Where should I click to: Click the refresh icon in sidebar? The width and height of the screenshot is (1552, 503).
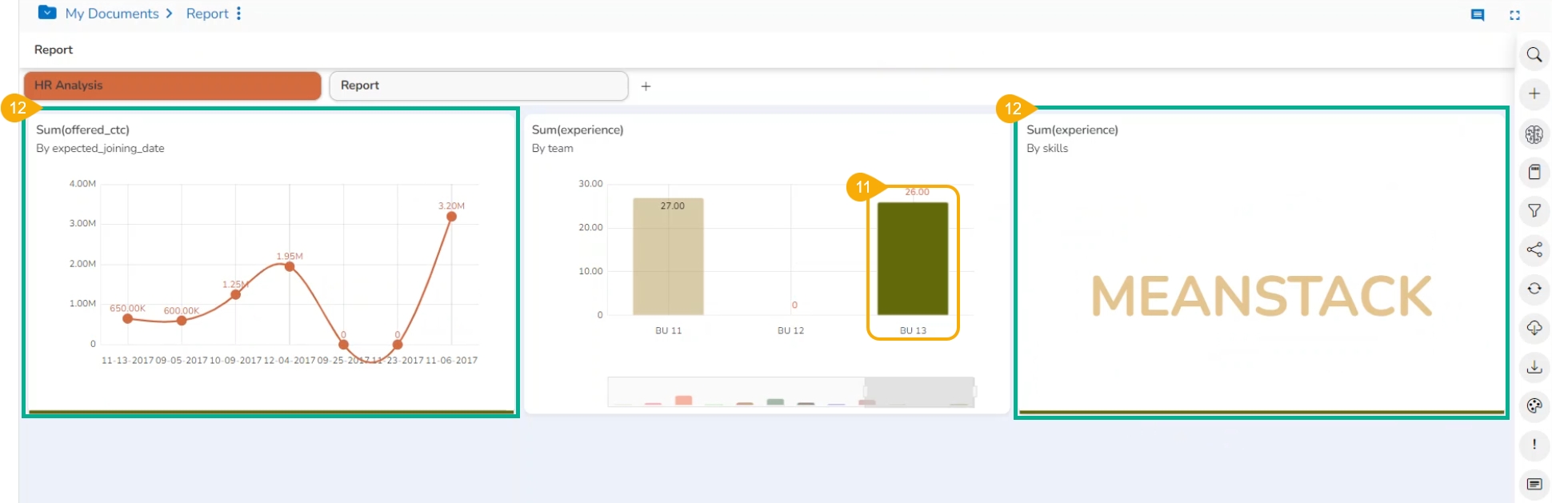pyautogui.click(x=1534, y=289)
